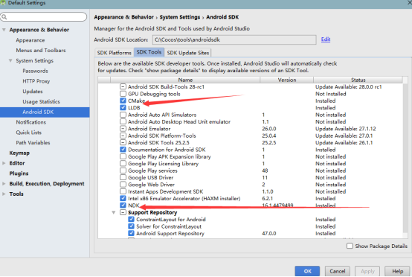Viewport: 412px width, 277px height.
Task: Uncheck ConstraintLayout for Android
Action: coord(131,219)
